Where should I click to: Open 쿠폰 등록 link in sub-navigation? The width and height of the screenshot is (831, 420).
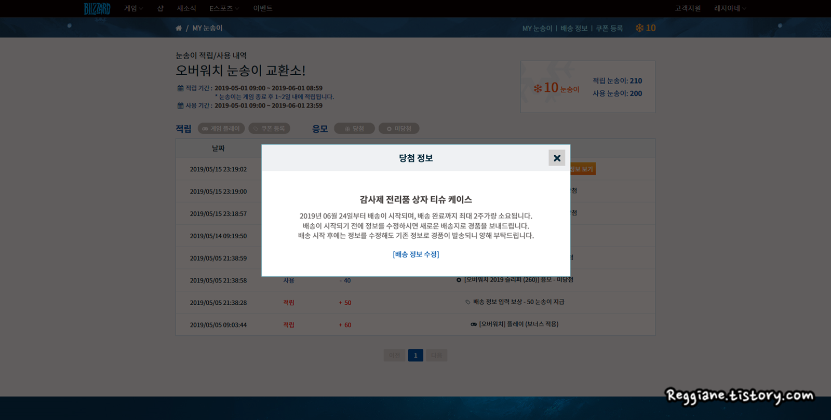click(609, 29)
